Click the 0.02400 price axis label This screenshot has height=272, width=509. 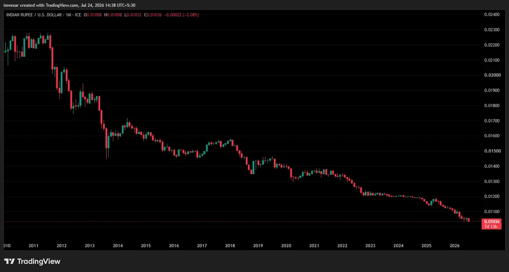492,14
